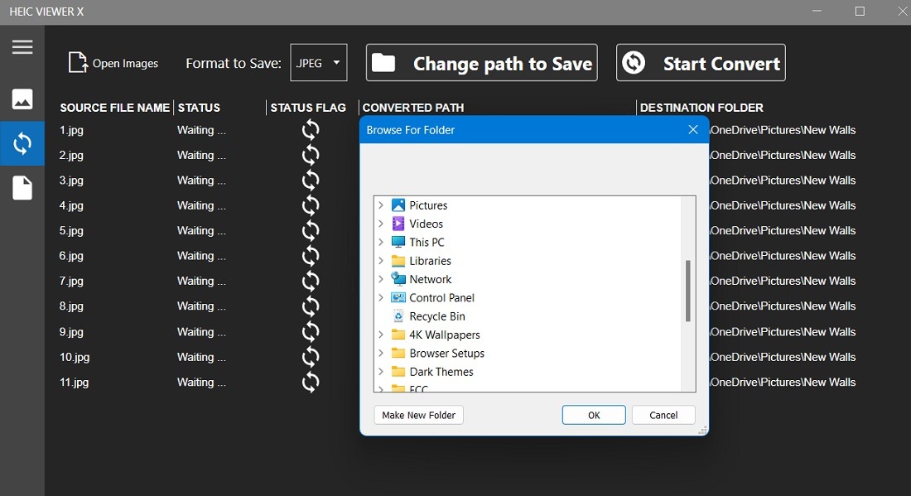Select the document icon in the sidebar
This screenshot has height=496, width=911.
coord(22,188)
